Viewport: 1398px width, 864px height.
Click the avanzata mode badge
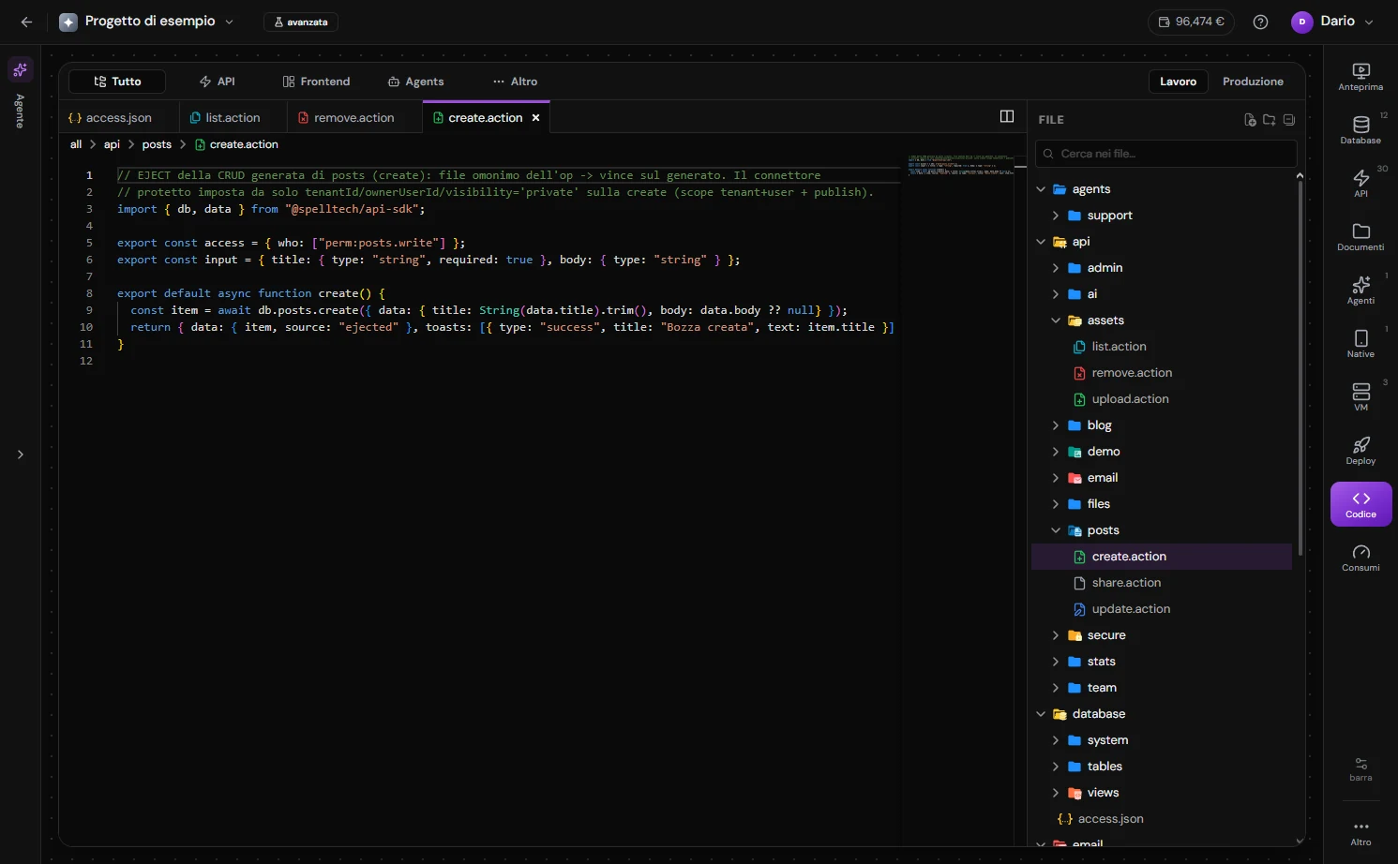pos(301,22)
